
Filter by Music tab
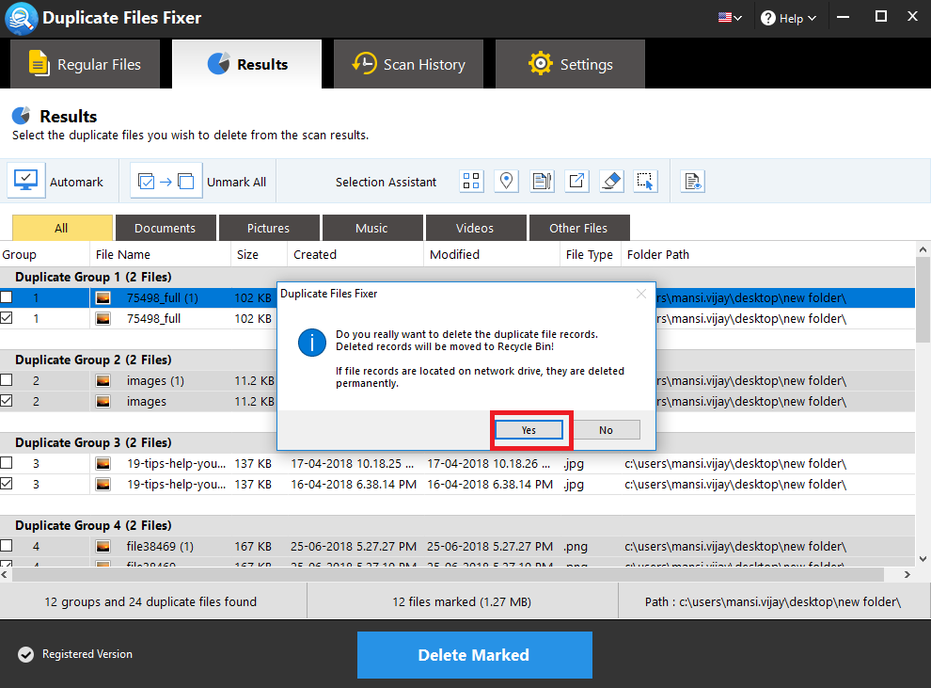tap(372, 228)
